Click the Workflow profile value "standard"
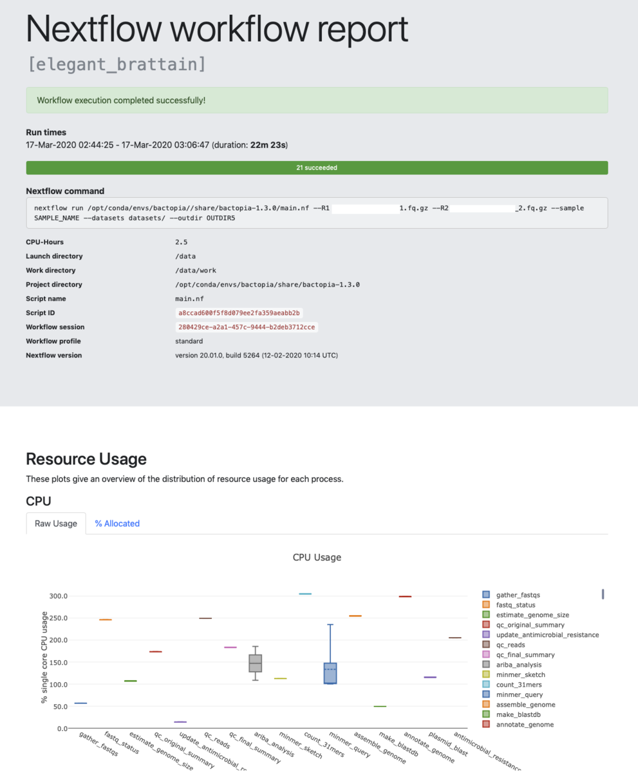The height and width of the screenshot is (773, 638). pos(189,341)
